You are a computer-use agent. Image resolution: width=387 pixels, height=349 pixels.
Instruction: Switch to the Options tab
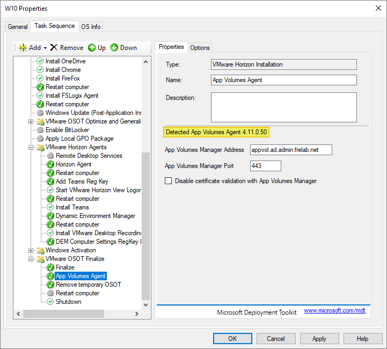tap(200, 48)
